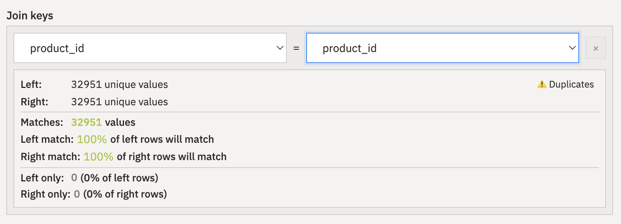Click the equals sign between join keys
Screen dimensions: 621x224
click(x=296, y=49)
